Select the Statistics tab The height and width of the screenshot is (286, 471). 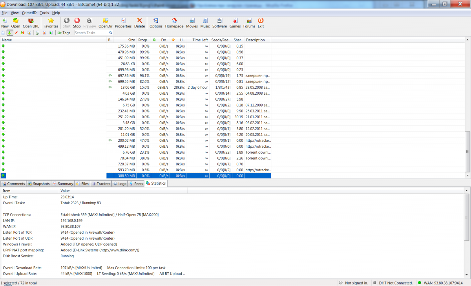(x=156, y=183)
